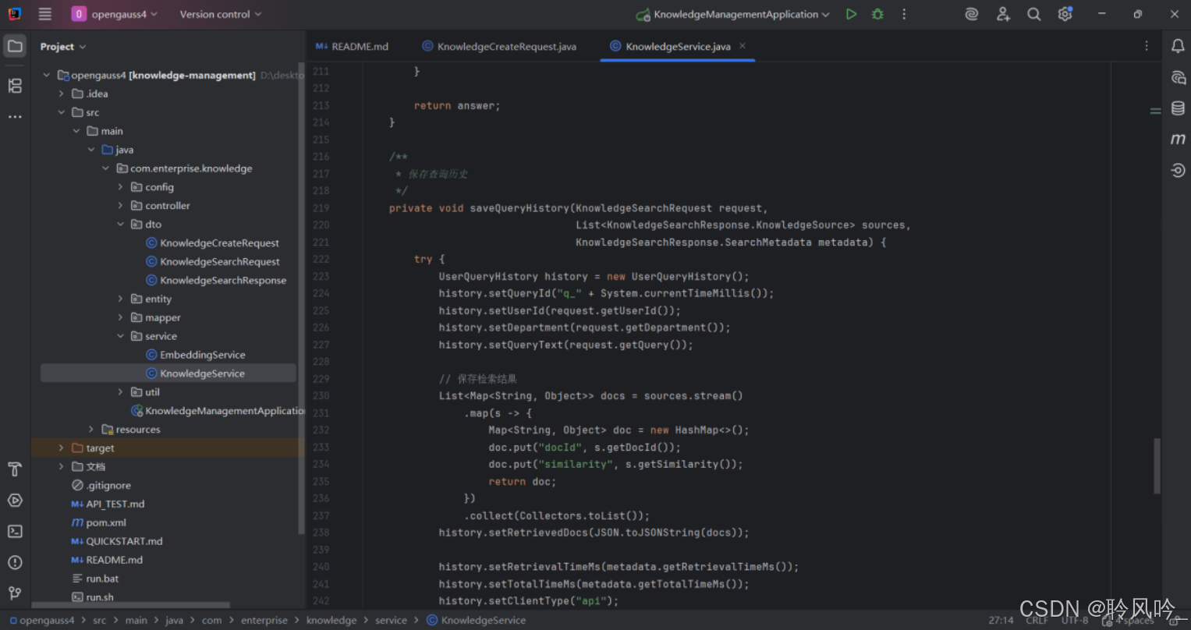Click line number 222 in gutter
Viewport: 1191px width, 630px height.
click(321, 259)
